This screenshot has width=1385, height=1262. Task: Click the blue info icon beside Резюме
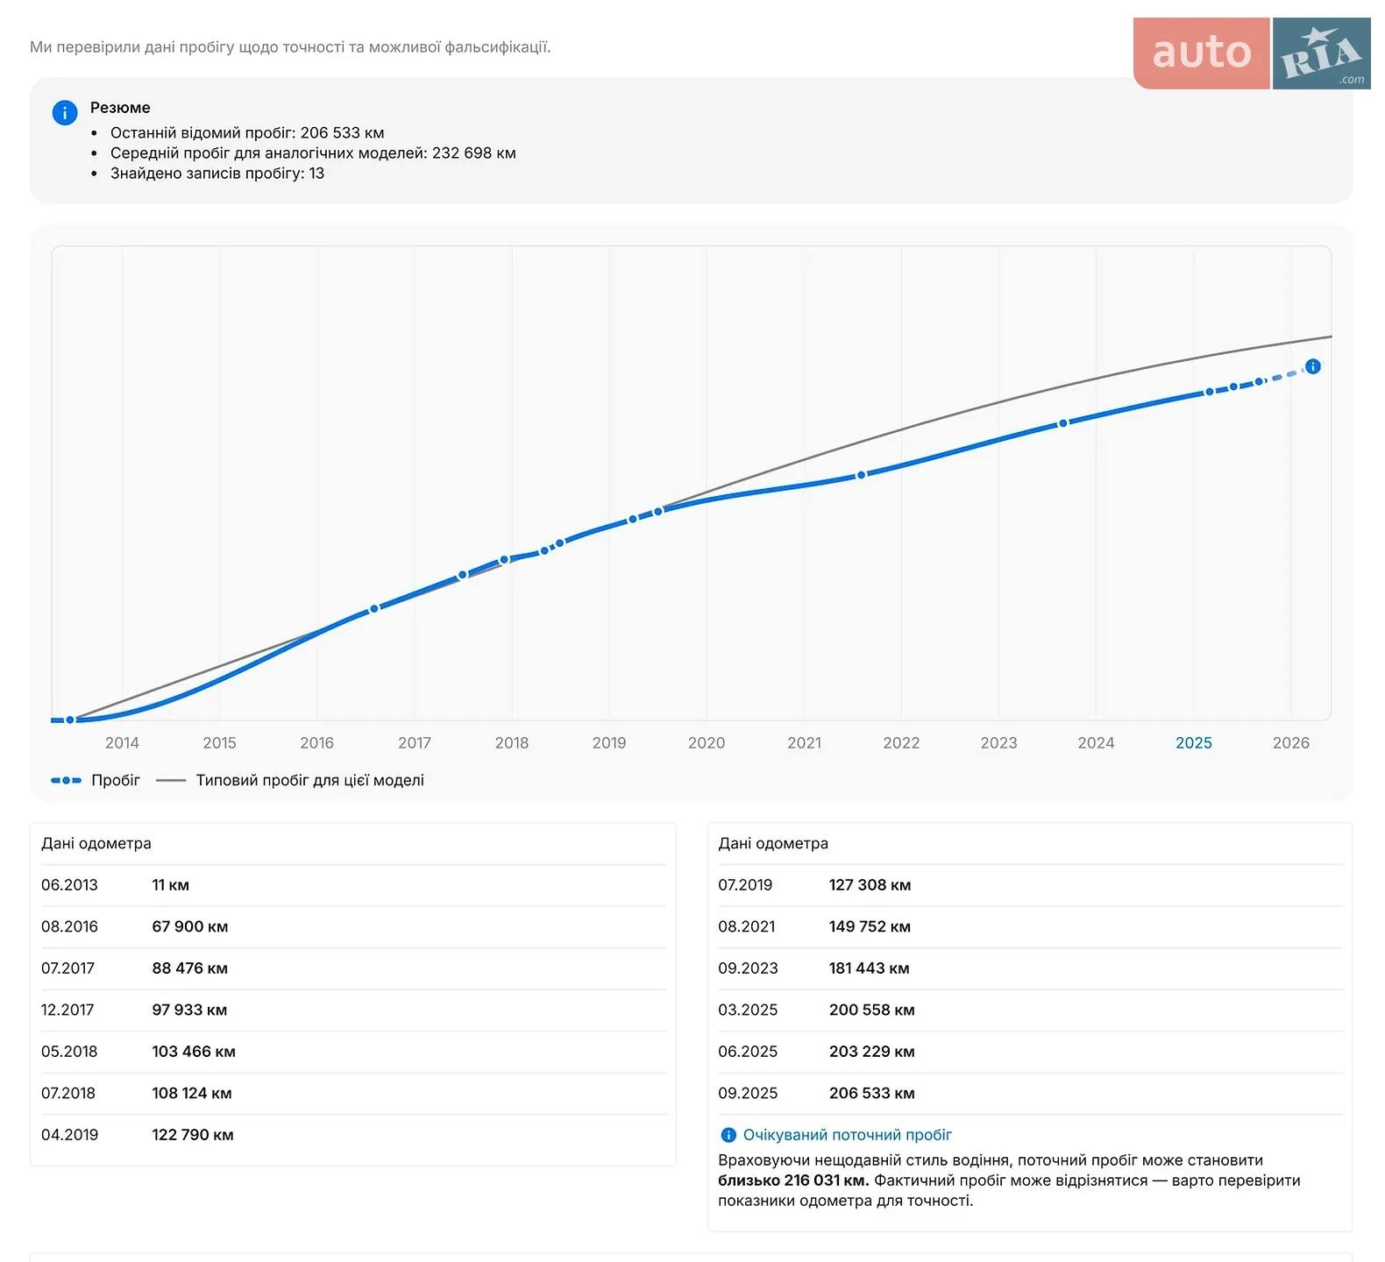[65, 113]
